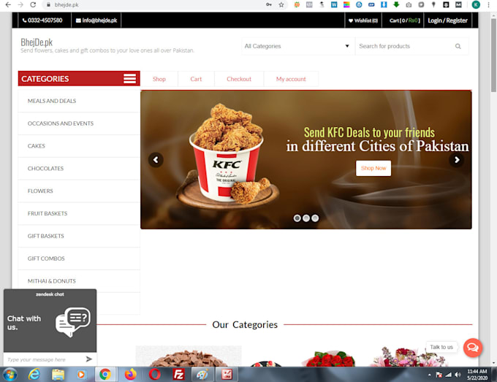This screenshot has width=497, height=382.
Task: Open MITHAI & DONUTS category
Action: [x=79, y=281]
